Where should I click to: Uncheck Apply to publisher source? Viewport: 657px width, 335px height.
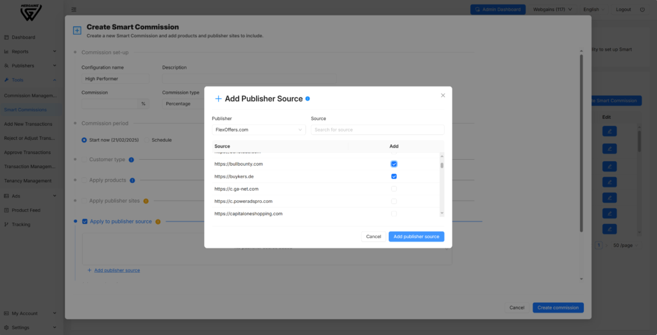[85, 221]
